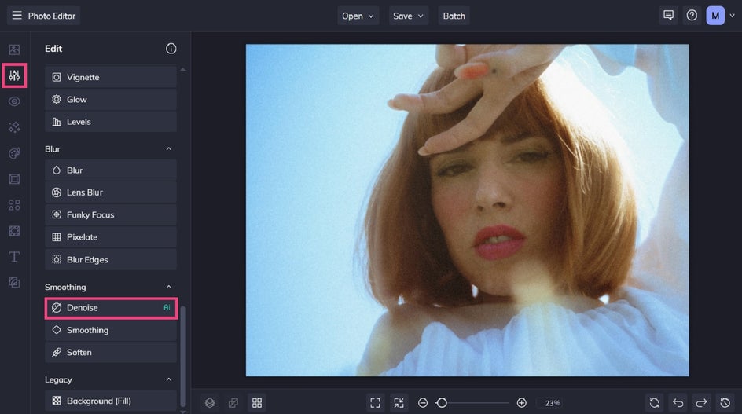Click zoom out minus icon
The height and width of the screenshot is (414, 742).
(x=423, y=402)
